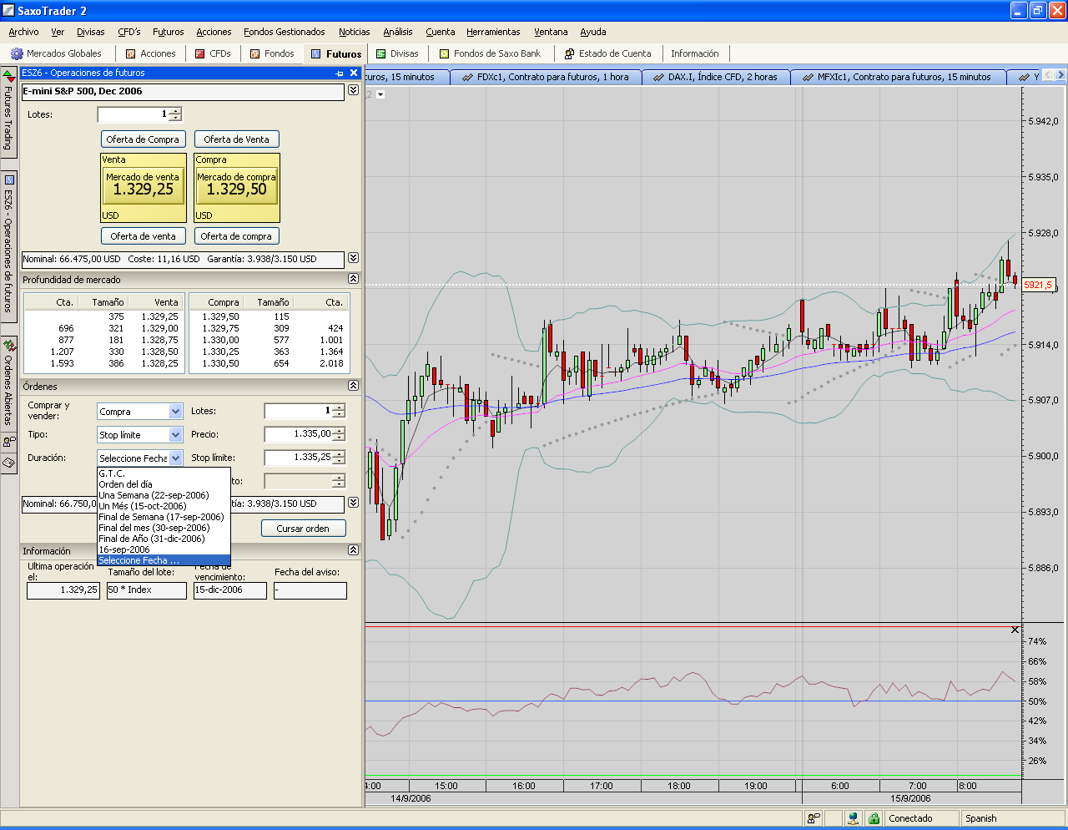Choose Seleccione Fecha … in the list
Viewport: 1068px width, 830px height.
[x=164, y=560]
